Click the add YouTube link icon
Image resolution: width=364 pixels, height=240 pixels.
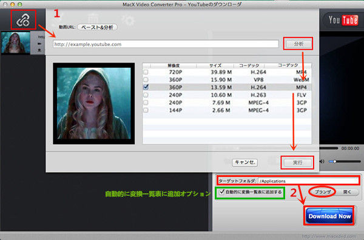(x=23, y=20)
